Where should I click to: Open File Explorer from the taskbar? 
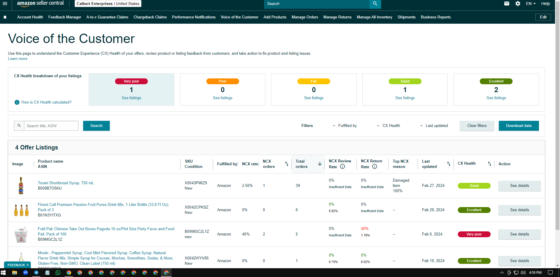click(14, 273)
